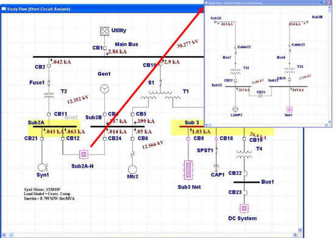Click the Net1 icon in sub-network window
The image size is (336, 238).
289,110
